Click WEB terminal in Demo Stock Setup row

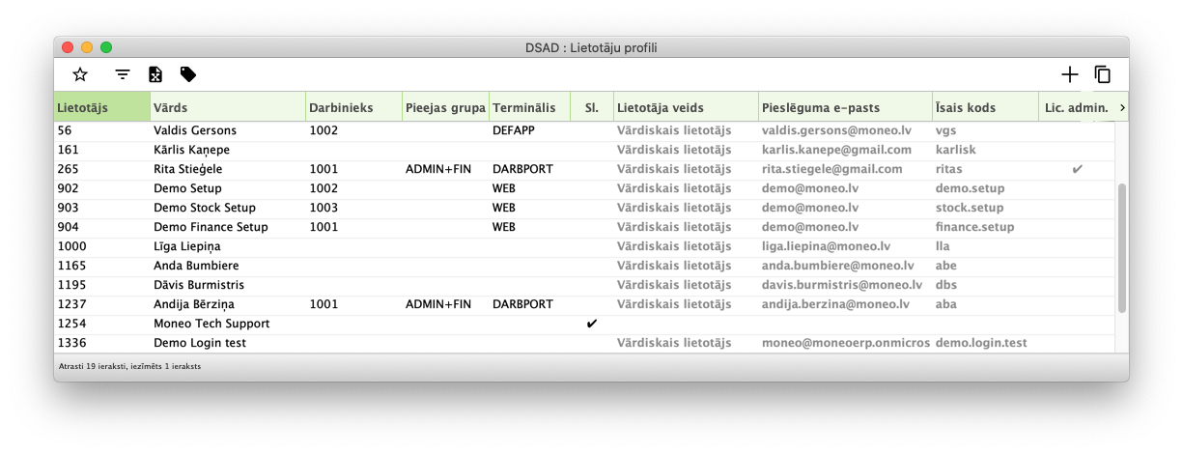tap(504, 208)
